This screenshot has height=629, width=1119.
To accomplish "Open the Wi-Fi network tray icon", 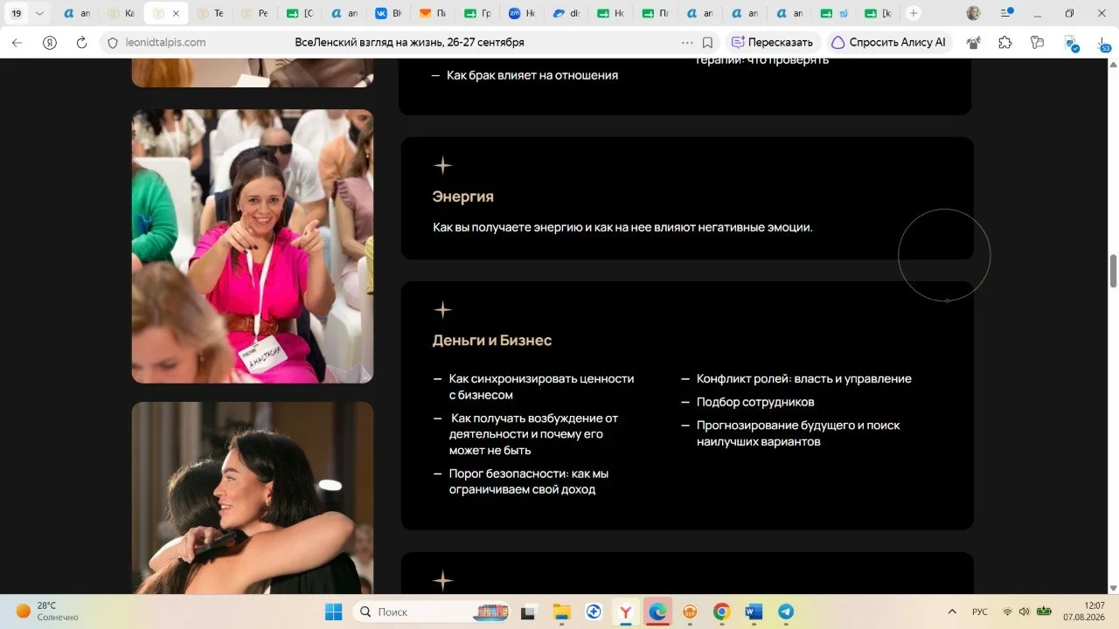I will pyautogui.click(x=1007, y=612).
